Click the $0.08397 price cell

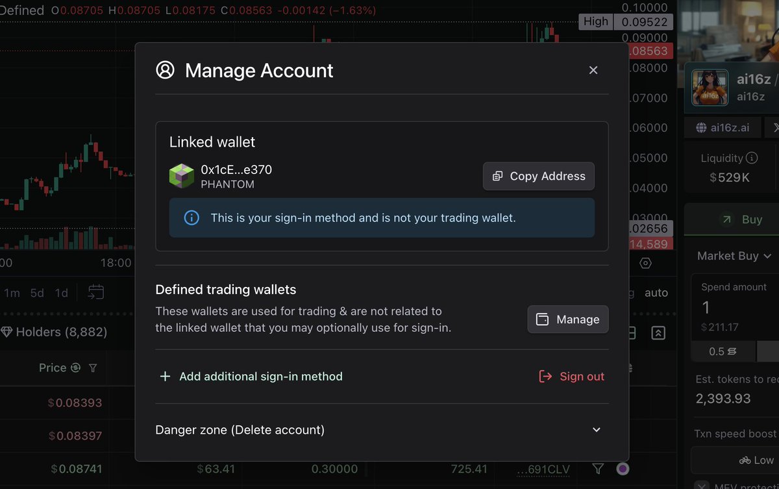[75, 436]
